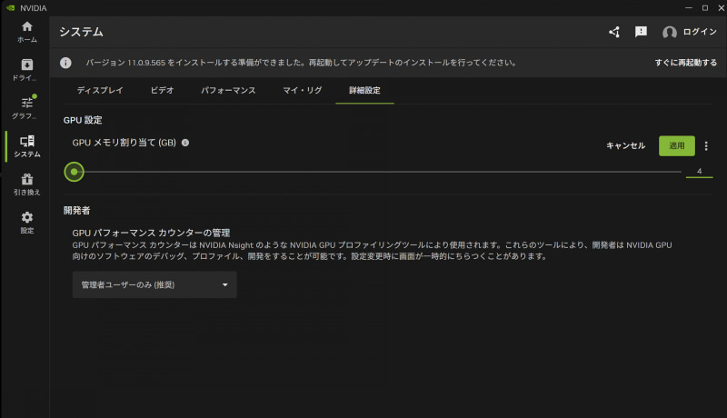
Task: Open the 引き換え (Redeem) gift icon
Action: tap(27, 184)
